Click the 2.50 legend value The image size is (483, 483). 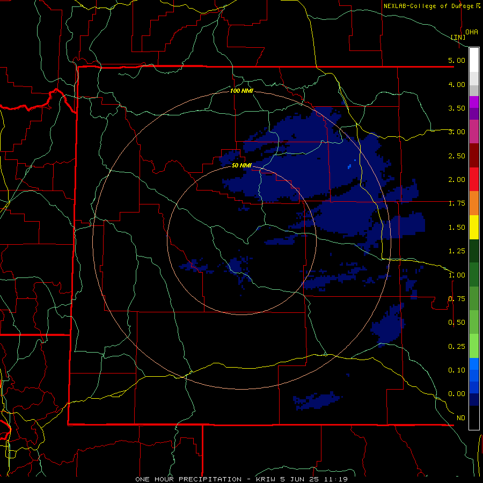[457, 156]
